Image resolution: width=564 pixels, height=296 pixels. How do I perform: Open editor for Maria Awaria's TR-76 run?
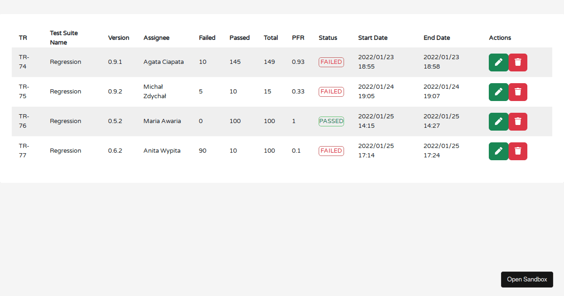[x=498, y=122]
